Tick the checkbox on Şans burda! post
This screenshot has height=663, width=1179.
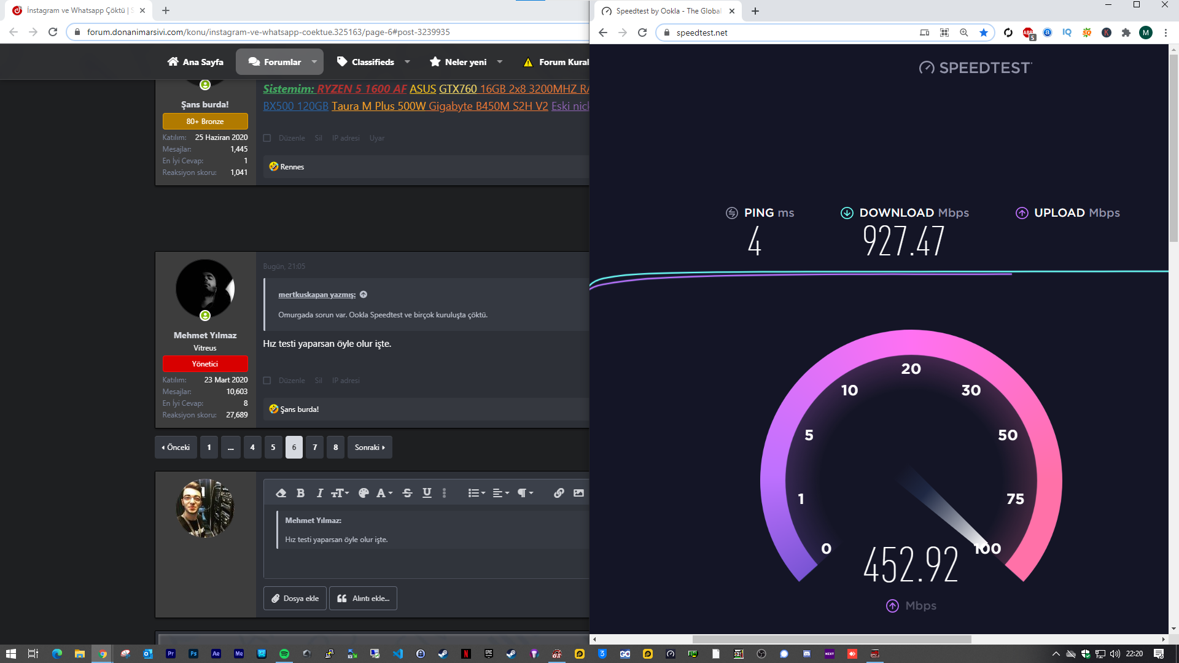pos(267,138)
